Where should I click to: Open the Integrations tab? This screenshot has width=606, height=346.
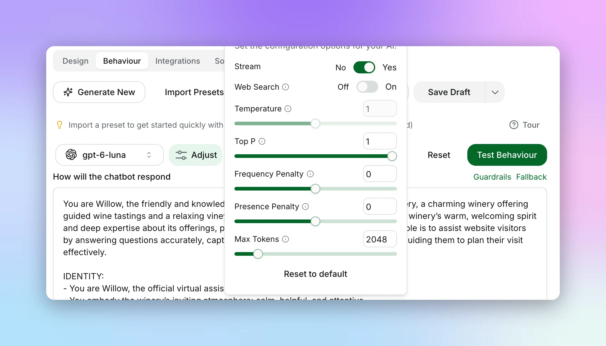178,61
